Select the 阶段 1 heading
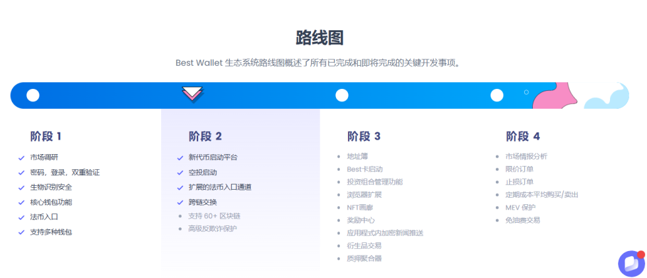The image size is (647, 278). 46,136
